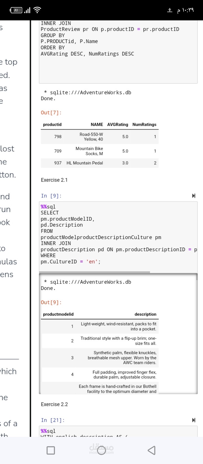Tap the Wi-Fi status icon
The image size is (203, 464).
pos(37,10)
